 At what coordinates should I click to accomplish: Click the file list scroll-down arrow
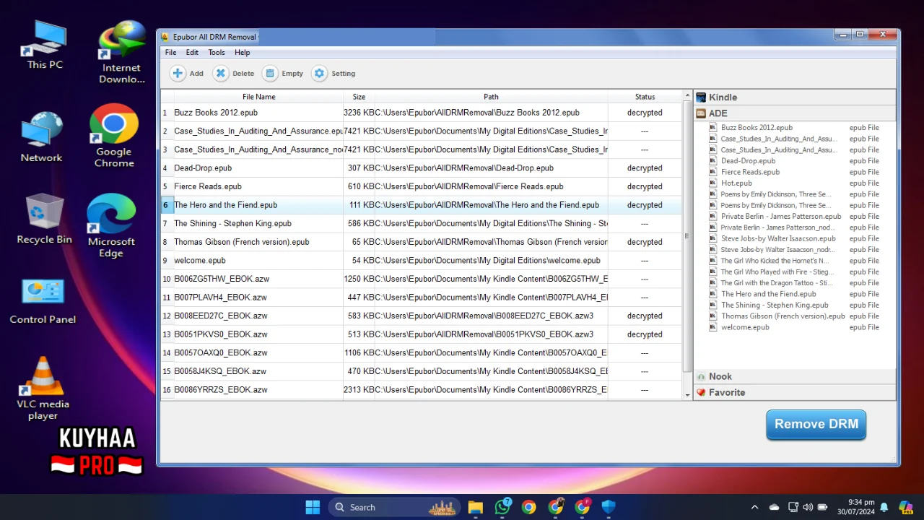click(687, 395)
